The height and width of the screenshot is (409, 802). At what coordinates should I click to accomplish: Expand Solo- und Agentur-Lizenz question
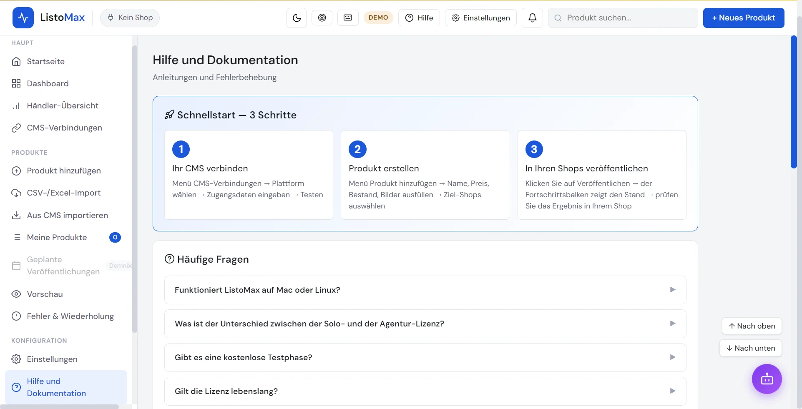pos(425,324)
